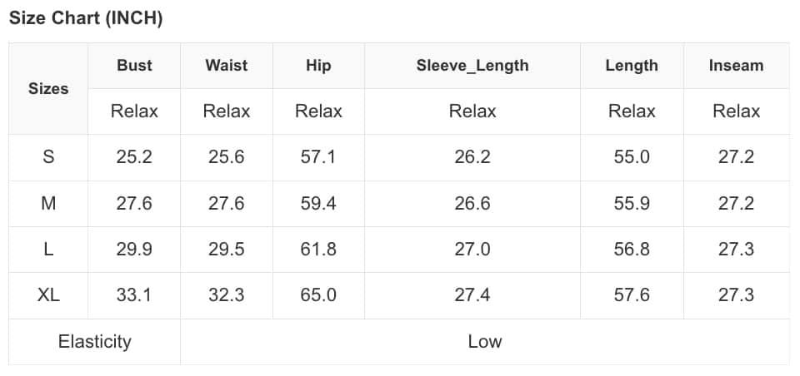Click the L size row label
Screen dimensions: 800x376
[48, 250]
